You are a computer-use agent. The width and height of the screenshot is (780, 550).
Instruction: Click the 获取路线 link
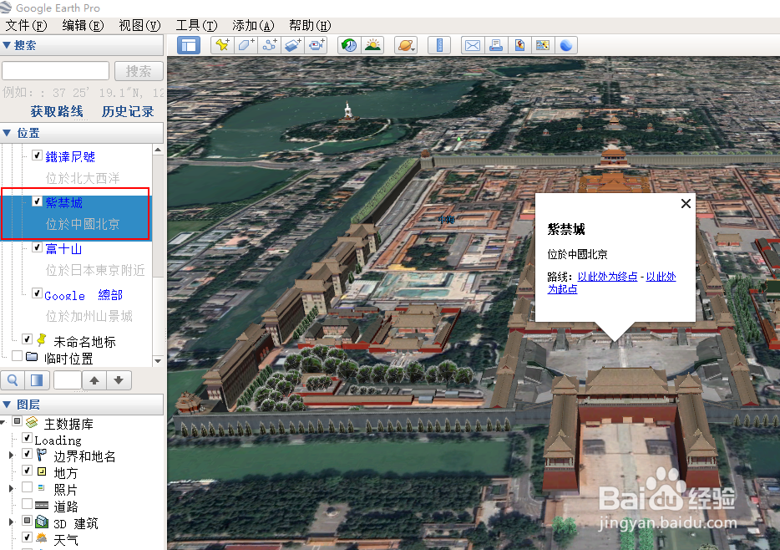pyautogui.click(x=57, y=111)
